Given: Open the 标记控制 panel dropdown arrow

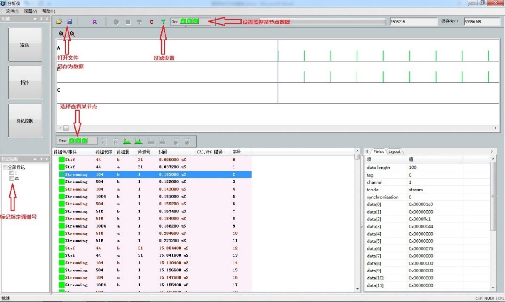Looking at the screenshot, I should click(35, 159).
